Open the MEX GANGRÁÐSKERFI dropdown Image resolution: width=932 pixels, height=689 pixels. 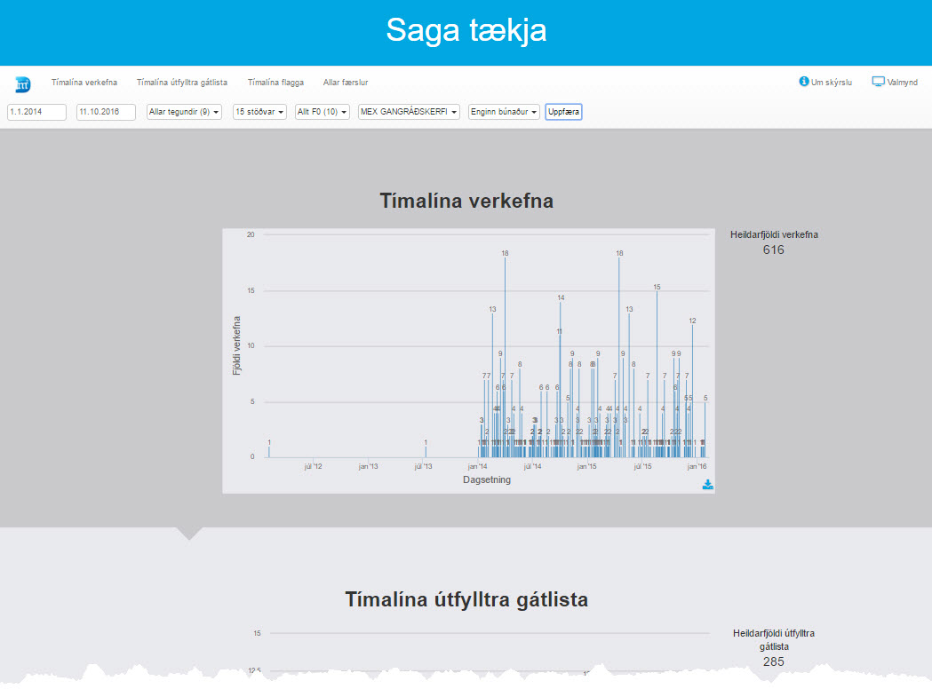click(x=409, y=112)
